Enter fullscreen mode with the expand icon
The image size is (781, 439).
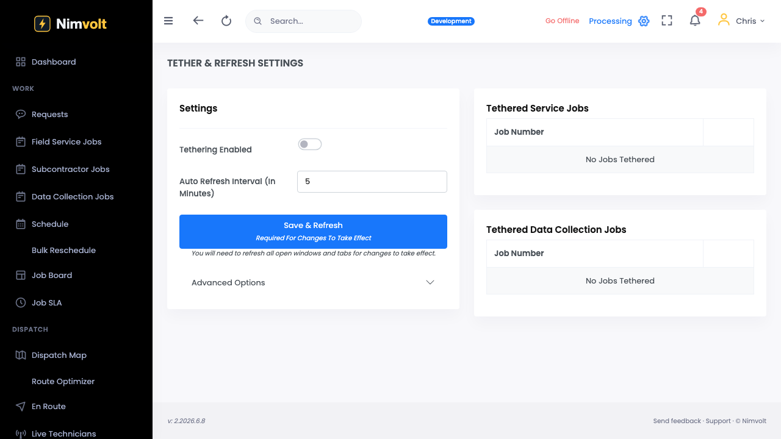point(667,21)
